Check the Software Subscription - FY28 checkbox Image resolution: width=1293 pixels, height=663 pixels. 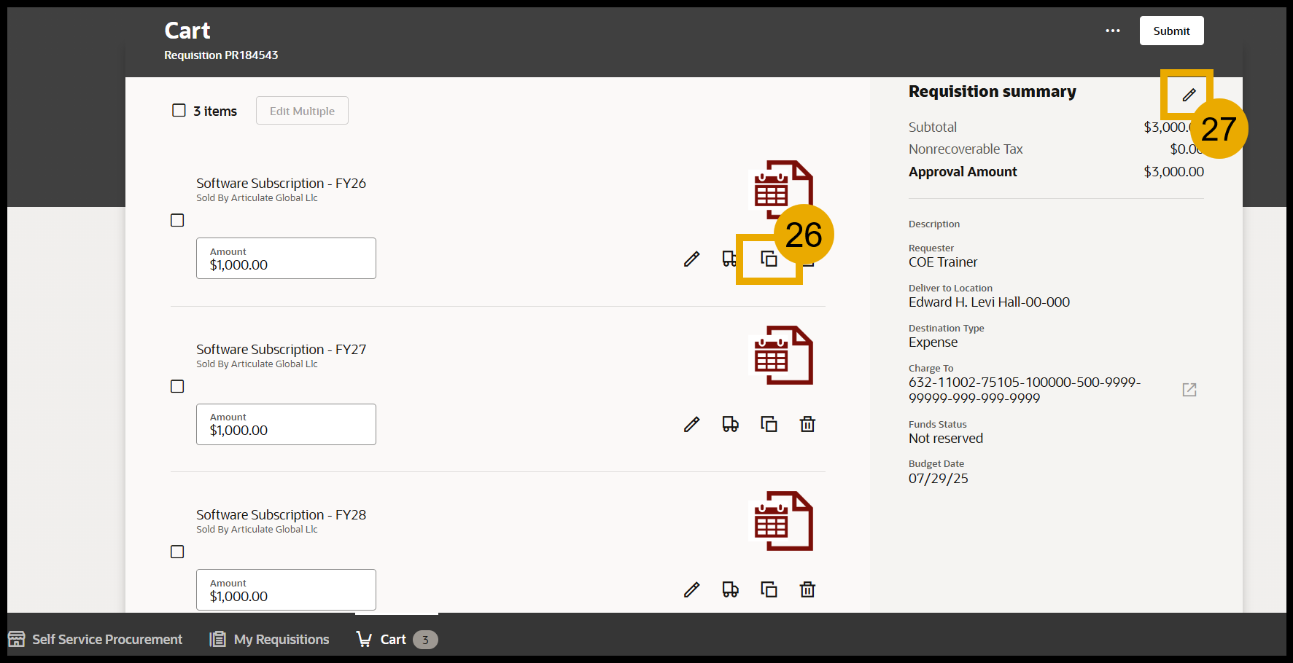coord(177,552)
